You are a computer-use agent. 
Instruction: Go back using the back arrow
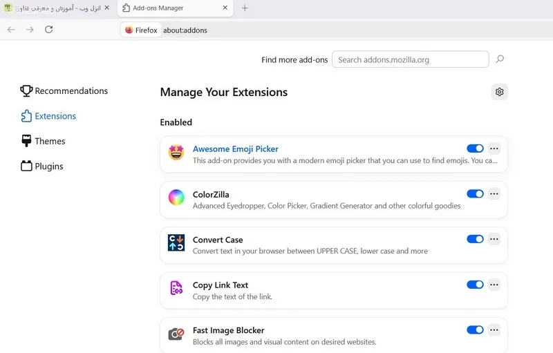pos(11,30)
